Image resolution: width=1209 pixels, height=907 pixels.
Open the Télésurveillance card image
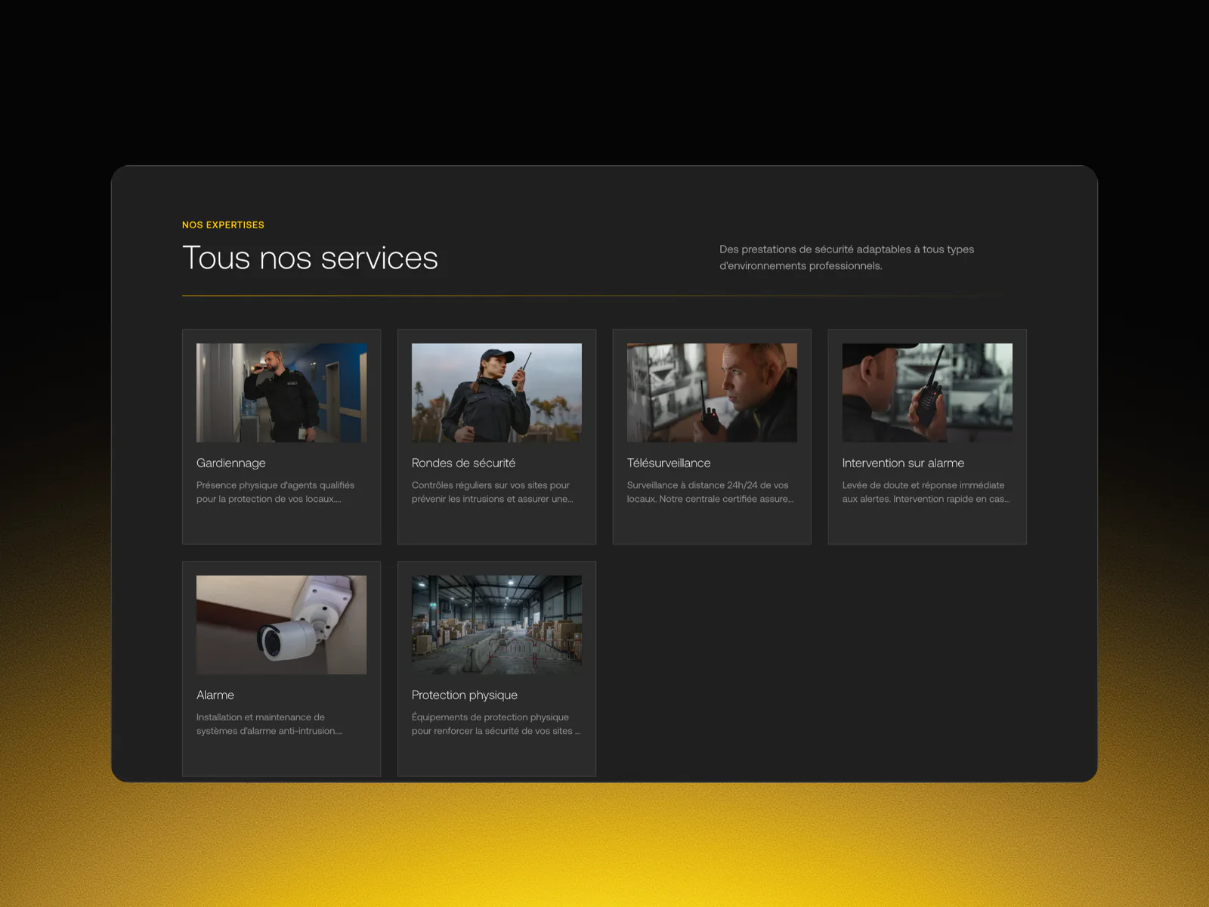(712, 393)
